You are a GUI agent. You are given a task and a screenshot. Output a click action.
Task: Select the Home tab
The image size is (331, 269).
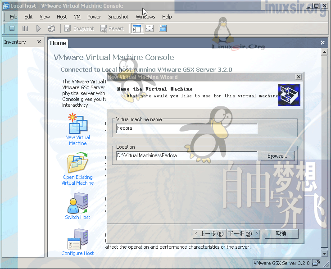[x=58, y=43]
